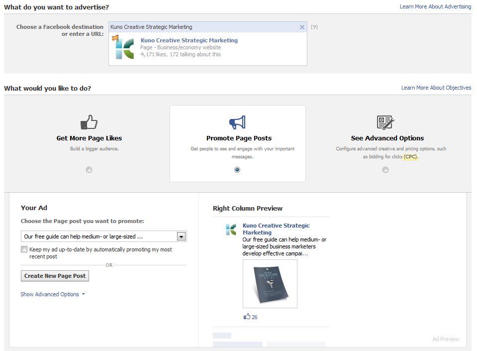
Task: Click the wrench See Advanced Options icon
Action: (385, 122)
